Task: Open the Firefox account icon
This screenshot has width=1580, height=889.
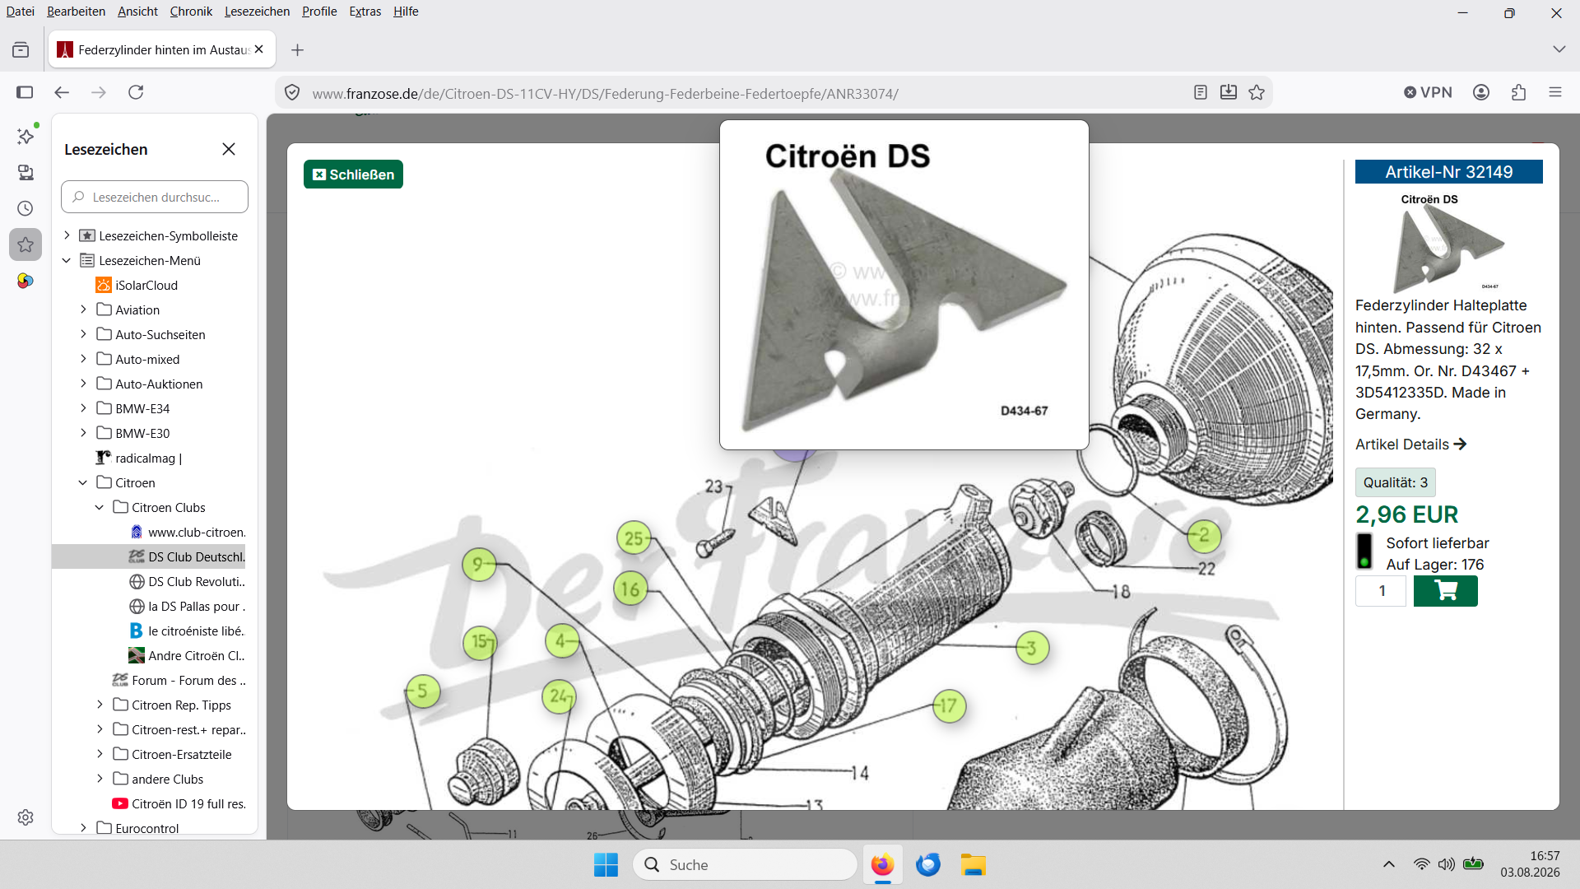Action: tap(1481, 92)
